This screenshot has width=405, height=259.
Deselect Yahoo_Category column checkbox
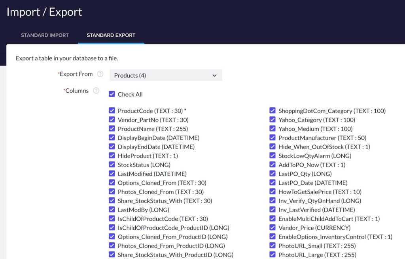pyautogui.click(x=273, y=120)
